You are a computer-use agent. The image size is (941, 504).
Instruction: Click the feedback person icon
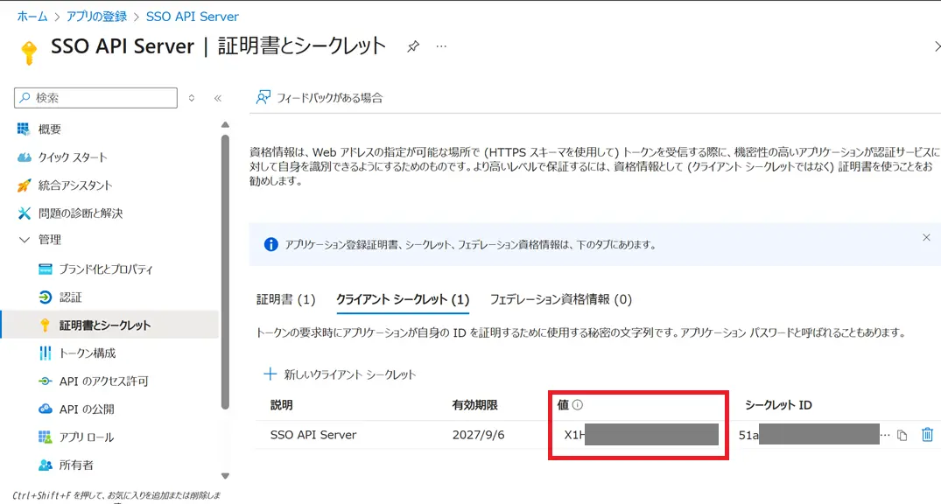pyautogui.click(x=263, y=98)
